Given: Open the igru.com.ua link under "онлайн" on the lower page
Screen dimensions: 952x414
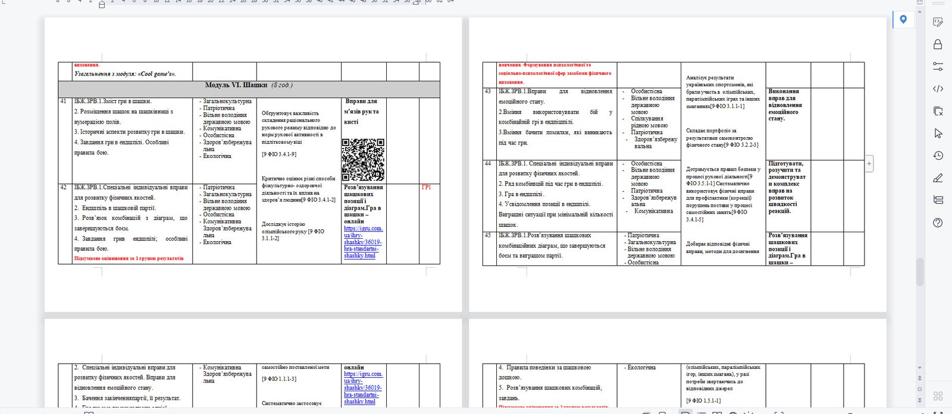Looking at the screenshot, I should click(x=363, y=387).
